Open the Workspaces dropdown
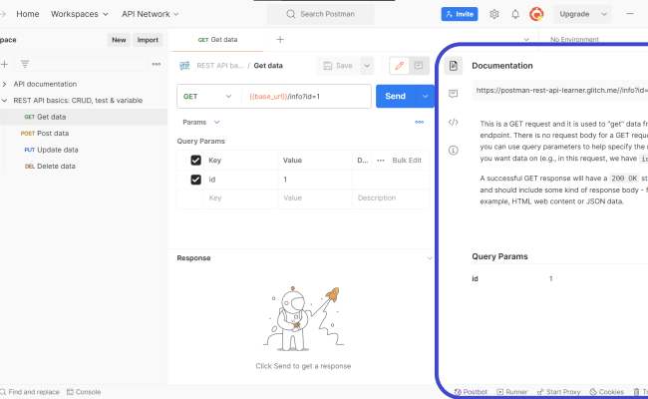 click(x=80, y=14)
